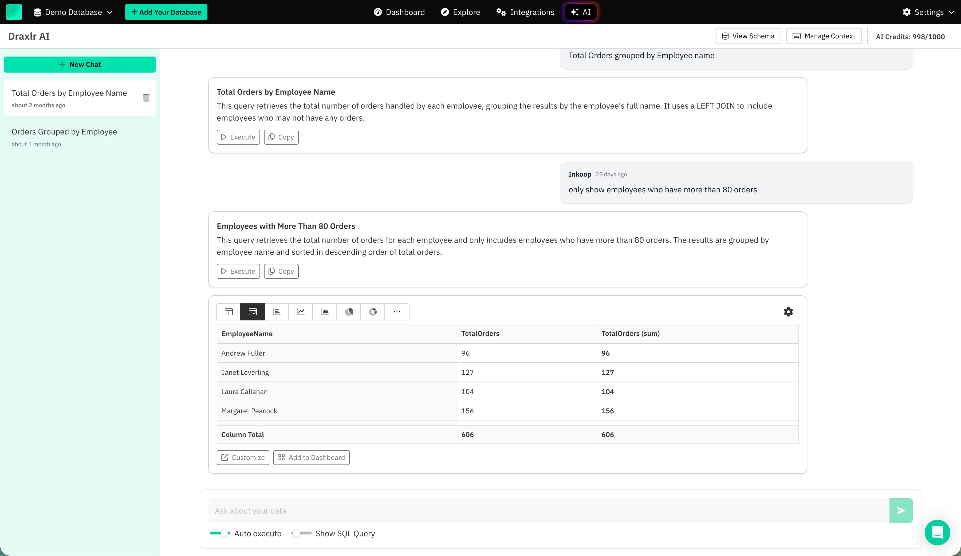This screenshot has width=961, height=556.
Task: Select the area chart visualization icon
Action: [x=325, y=312]
